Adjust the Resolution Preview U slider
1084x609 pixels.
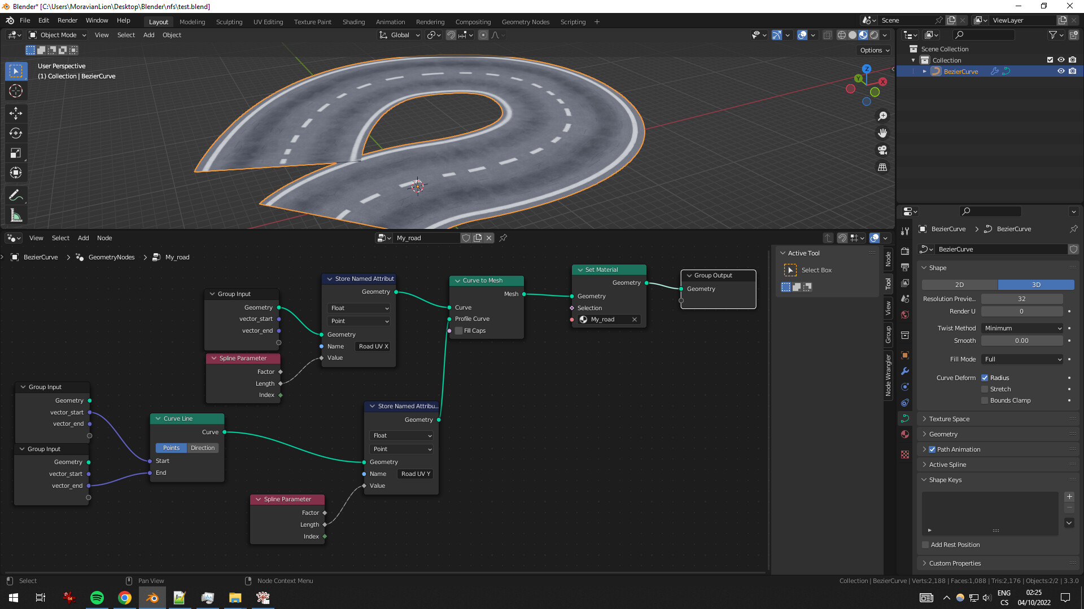point(1022,299)
